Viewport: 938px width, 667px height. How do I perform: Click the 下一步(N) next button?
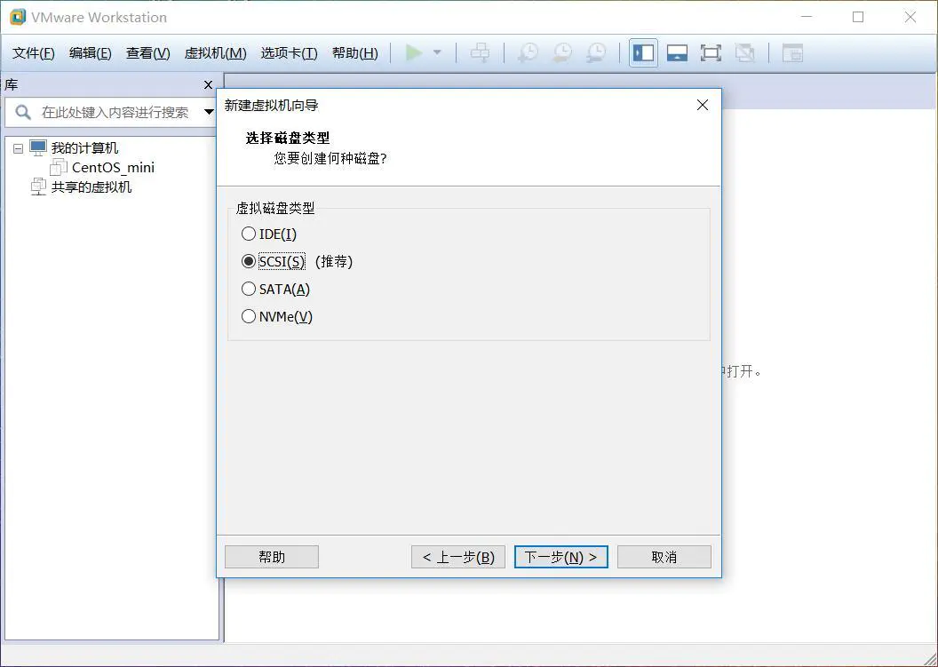(x=561, y=557)
